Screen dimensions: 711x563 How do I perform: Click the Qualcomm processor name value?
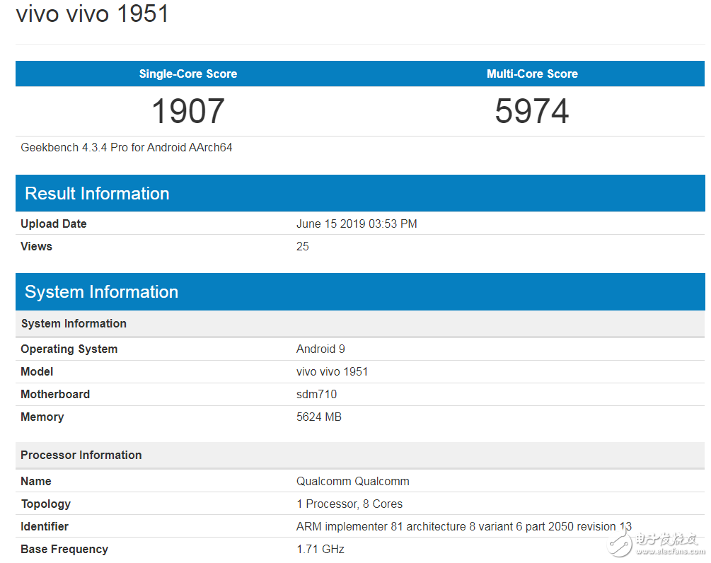click(352, 481)
